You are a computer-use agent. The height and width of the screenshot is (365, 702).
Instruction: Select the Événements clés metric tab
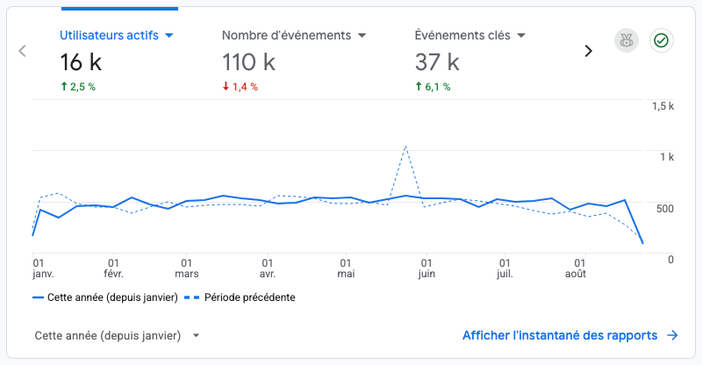coord(470,61)
